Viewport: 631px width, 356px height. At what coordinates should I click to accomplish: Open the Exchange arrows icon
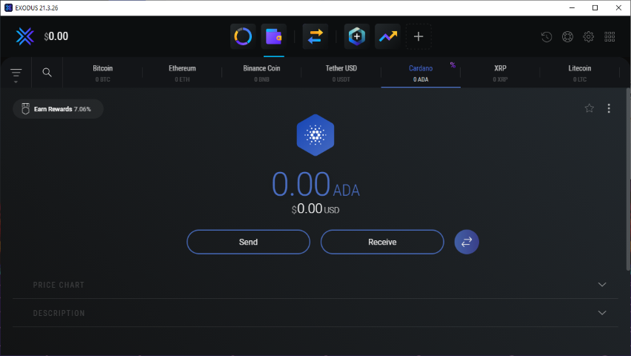(316, 36)
